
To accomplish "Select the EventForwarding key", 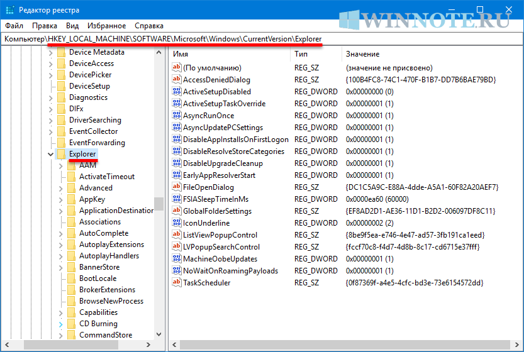I will [x=97, y=143].
